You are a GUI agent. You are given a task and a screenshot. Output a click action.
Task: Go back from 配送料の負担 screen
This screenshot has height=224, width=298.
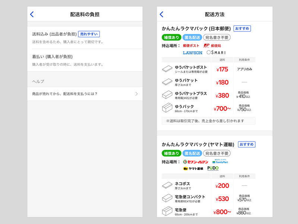(32, 14)
